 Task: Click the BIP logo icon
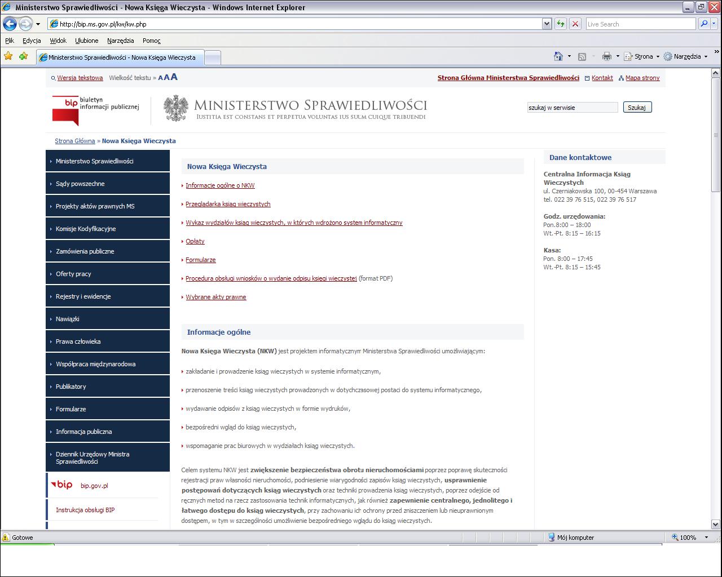pos(65,110)
